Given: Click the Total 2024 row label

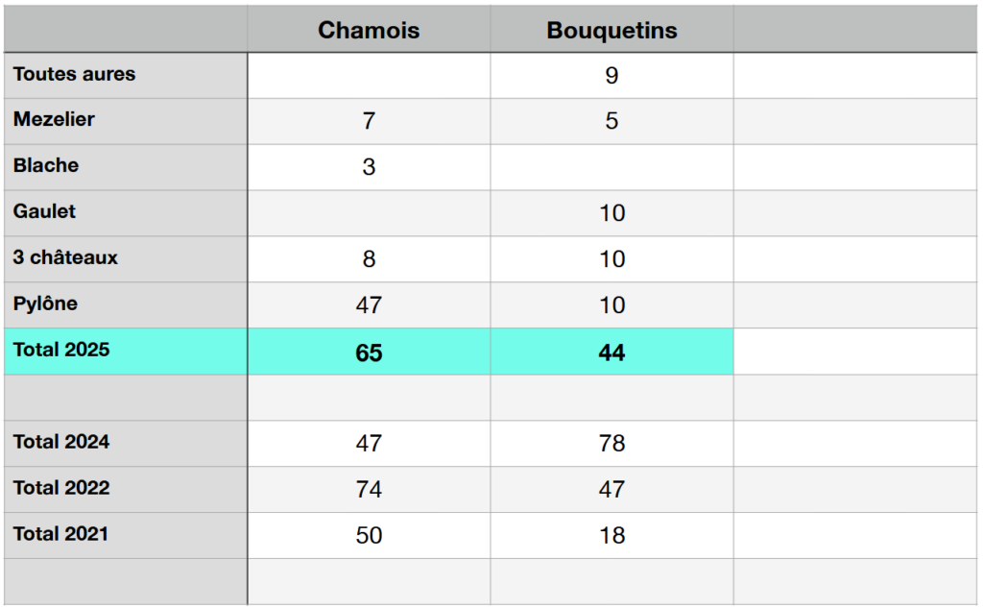Looking at the screenshot, I should (x=61, y=442).
